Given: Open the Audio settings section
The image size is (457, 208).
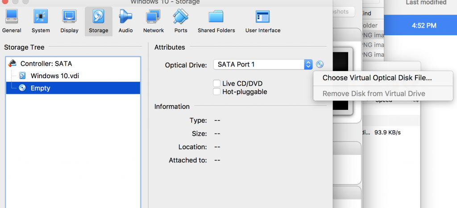Looking at the screenshot, I should [x=125, y=21].
